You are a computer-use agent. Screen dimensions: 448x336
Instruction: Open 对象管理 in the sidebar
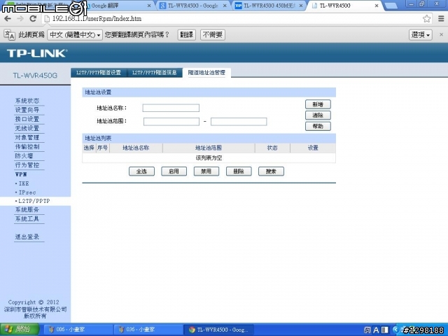(x=27, y=137)
